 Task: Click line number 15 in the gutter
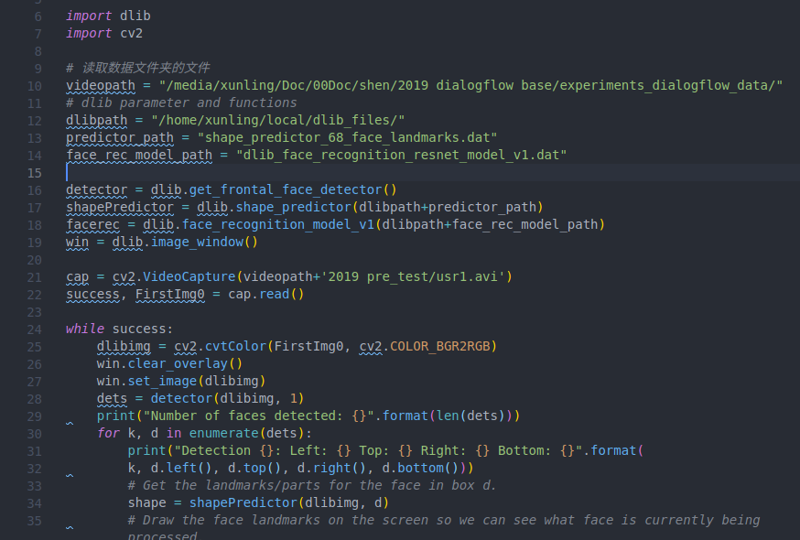34,173
